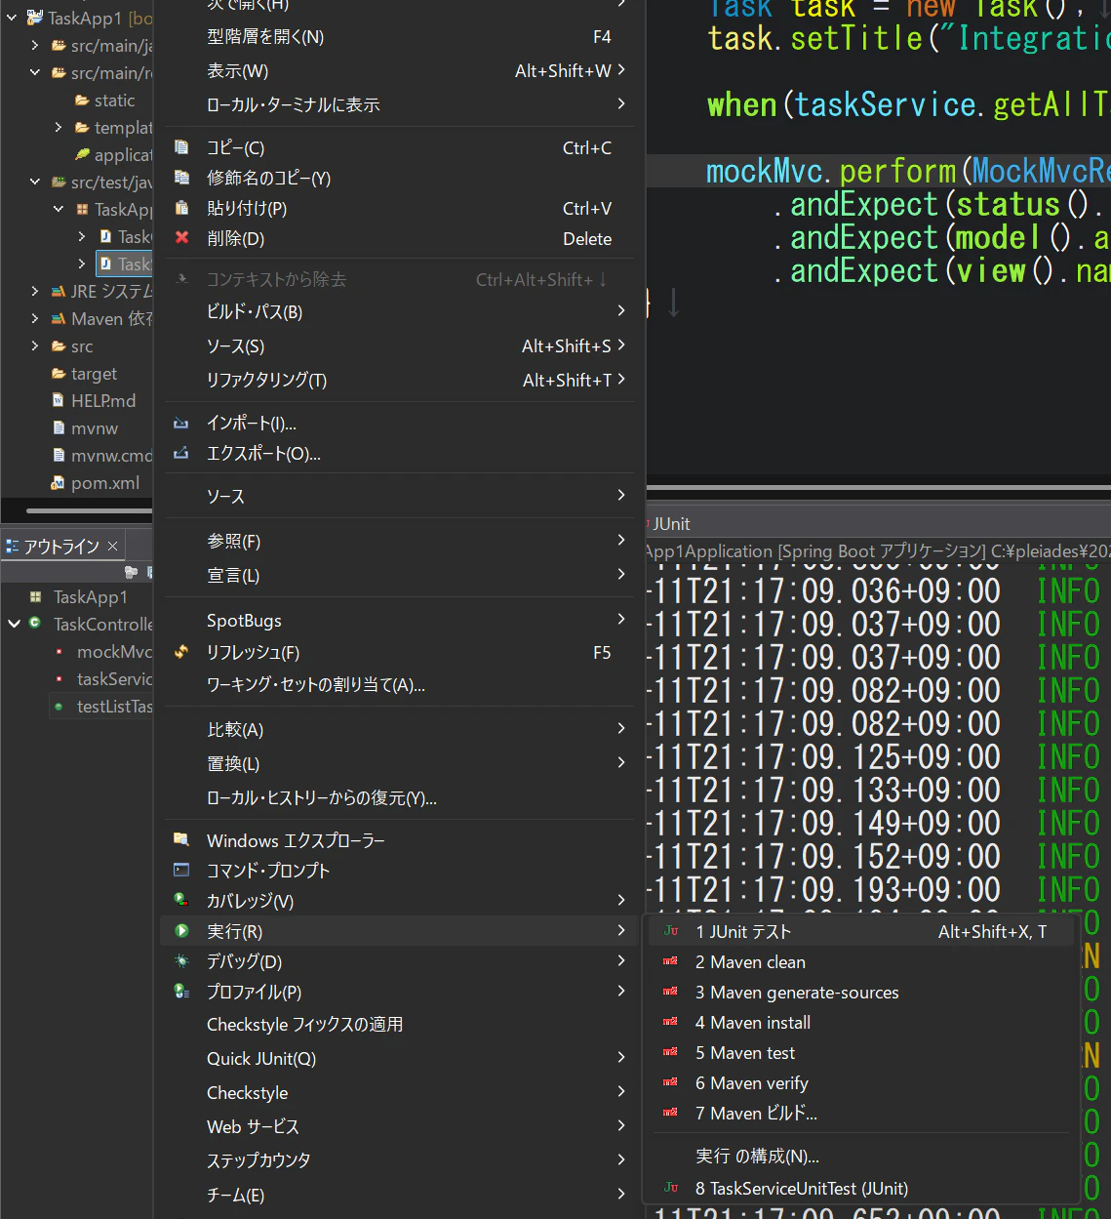Viewport: 1111px width, 1219px height.
Task: Choose Checkstyle フィックスの適用
Action: (x=400, y=1025)
